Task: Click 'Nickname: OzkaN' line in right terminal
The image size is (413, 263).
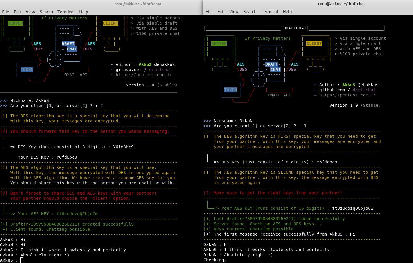Action: (233, 121)
